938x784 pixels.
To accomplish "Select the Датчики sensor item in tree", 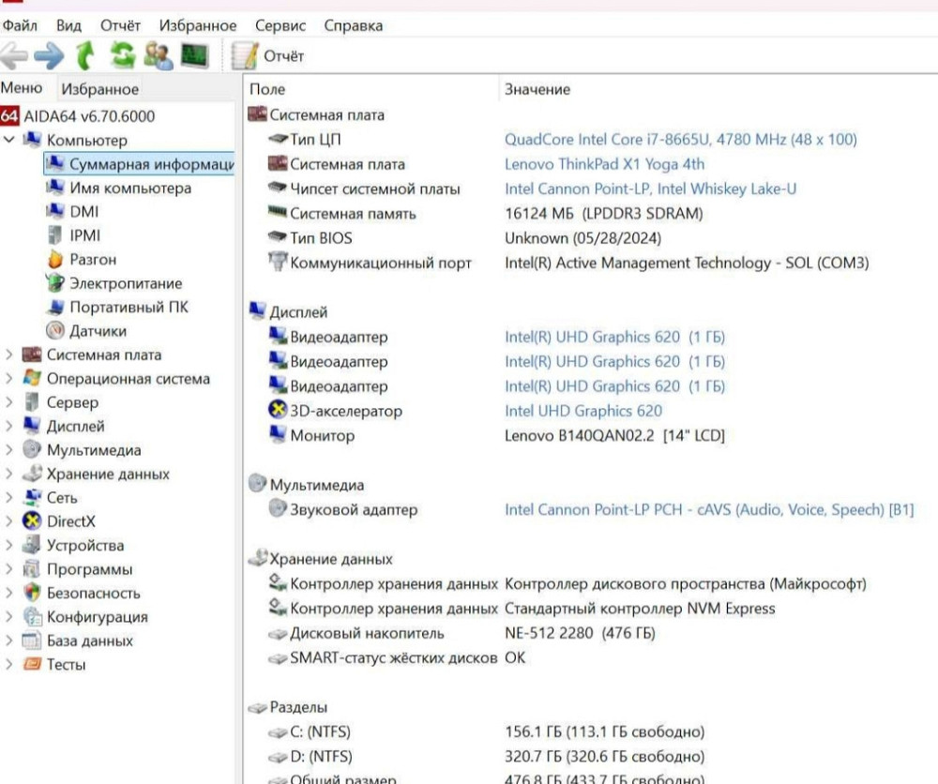I will [x=98, y=331].
